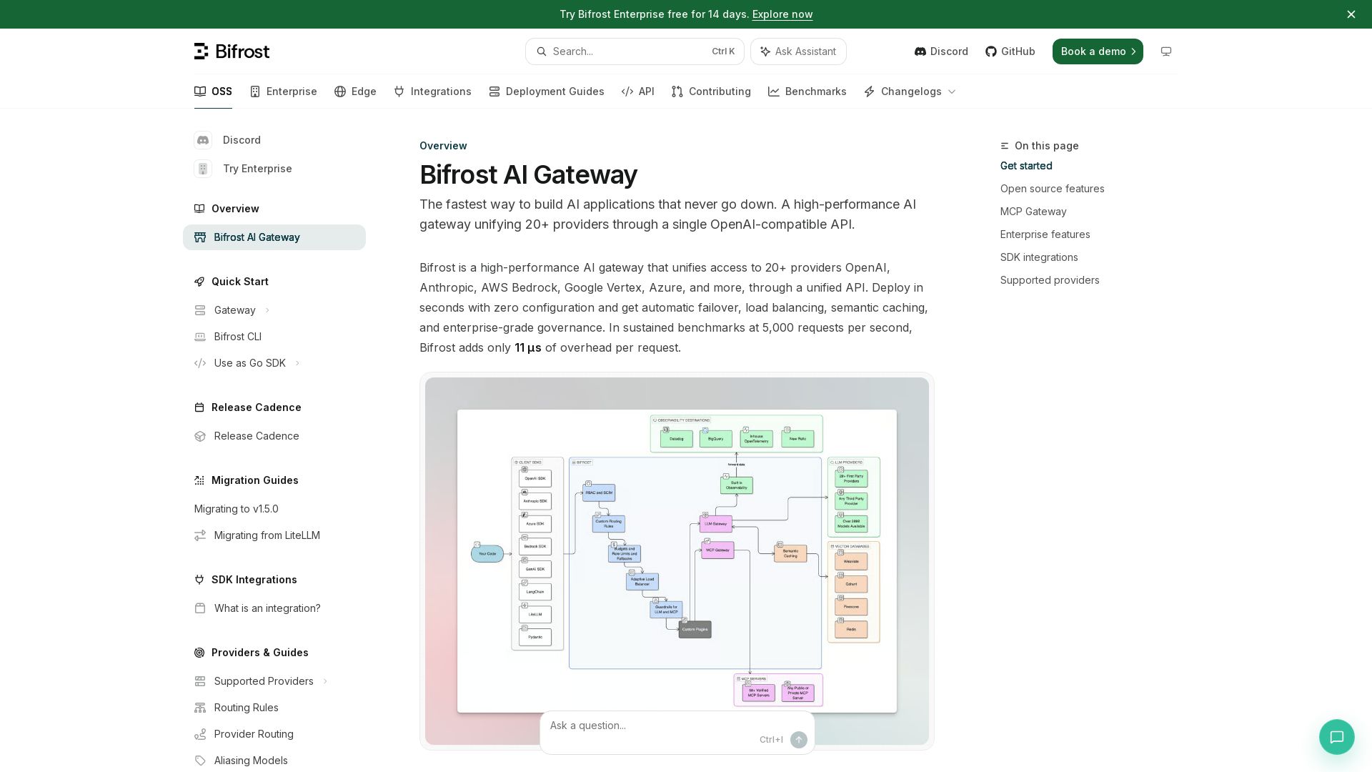Jump to Supported providers section

tap(1050, 280)
